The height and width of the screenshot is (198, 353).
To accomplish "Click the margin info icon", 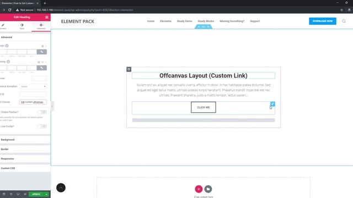I will click(x=7, y=46).
